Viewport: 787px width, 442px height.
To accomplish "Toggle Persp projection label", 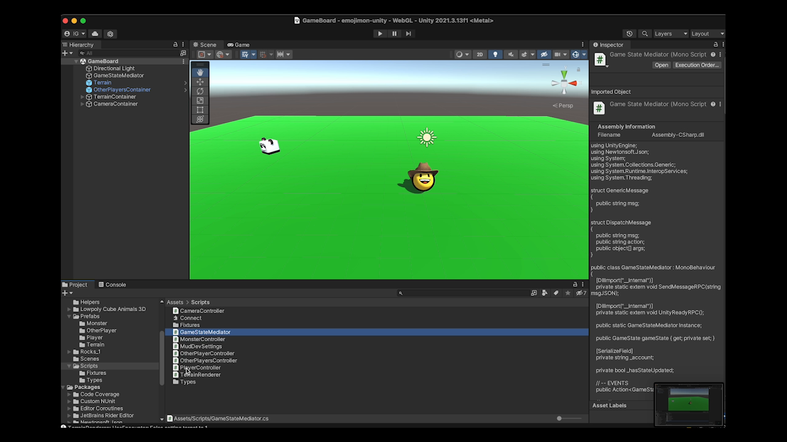I will (563, 106).
